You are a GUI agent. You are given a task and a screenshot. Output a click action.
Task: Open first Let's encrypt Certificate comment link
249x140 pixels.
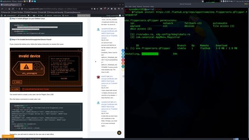(109, 33)
